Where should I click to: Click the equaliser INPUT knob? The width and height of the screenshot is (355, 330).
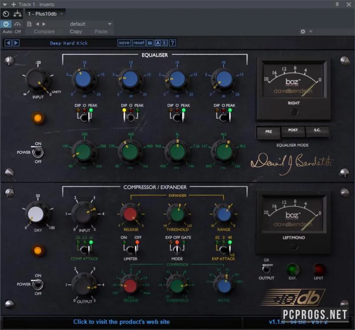coord(37,80)
